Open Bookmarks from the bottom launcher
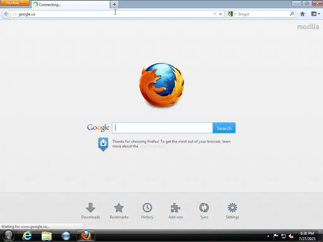 (x=119, y=211)
